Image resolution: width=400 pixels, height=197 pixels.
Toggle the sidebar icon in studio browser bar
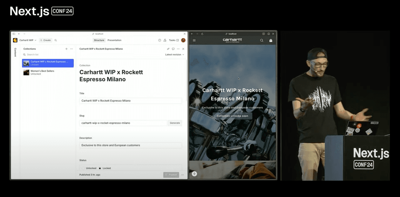tap(14, 34)
